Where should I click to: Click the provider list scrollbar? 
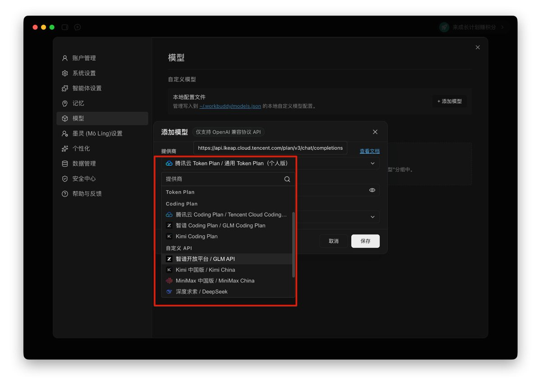tap(294, 245)
